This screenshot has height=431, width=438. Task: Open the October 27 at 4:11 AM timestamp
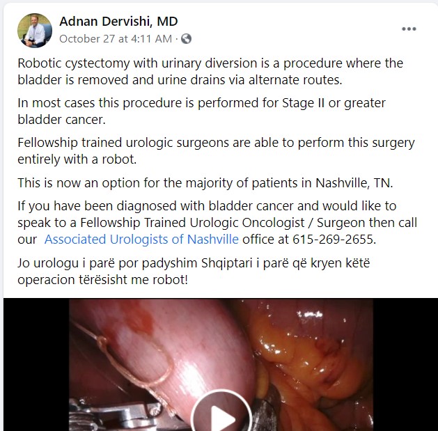116,38
